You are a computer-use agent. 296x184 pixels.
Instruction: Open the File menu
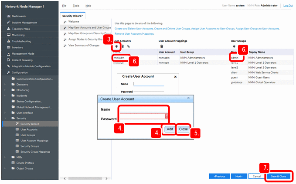[x=64, y=6]
